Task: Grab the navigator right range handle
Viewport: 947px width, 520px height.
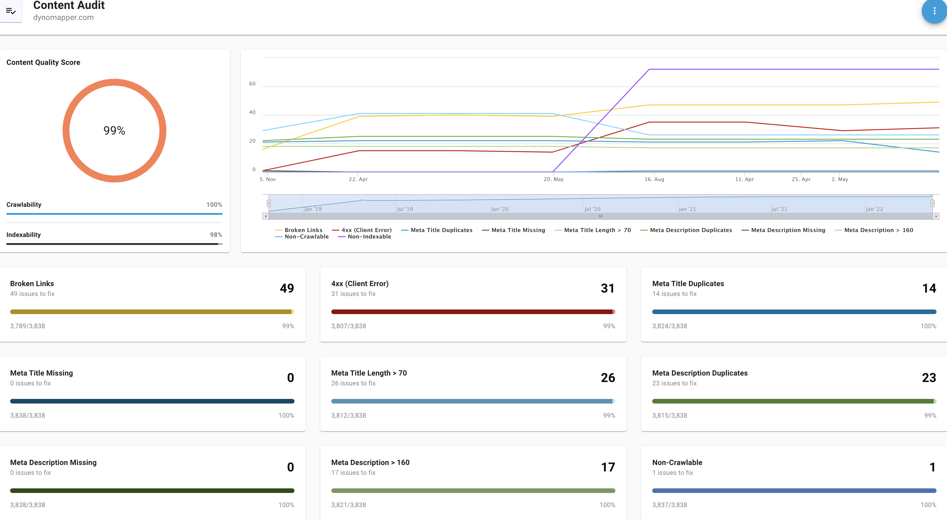Action: [932, 203]
